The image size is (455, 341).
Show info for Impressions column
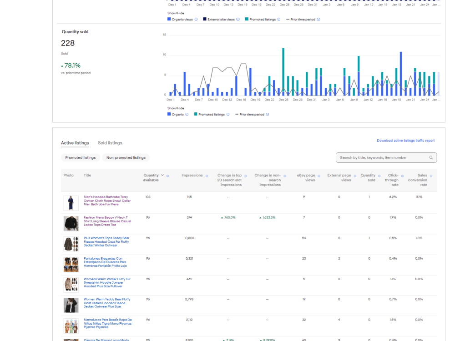[x=207, y=176]
